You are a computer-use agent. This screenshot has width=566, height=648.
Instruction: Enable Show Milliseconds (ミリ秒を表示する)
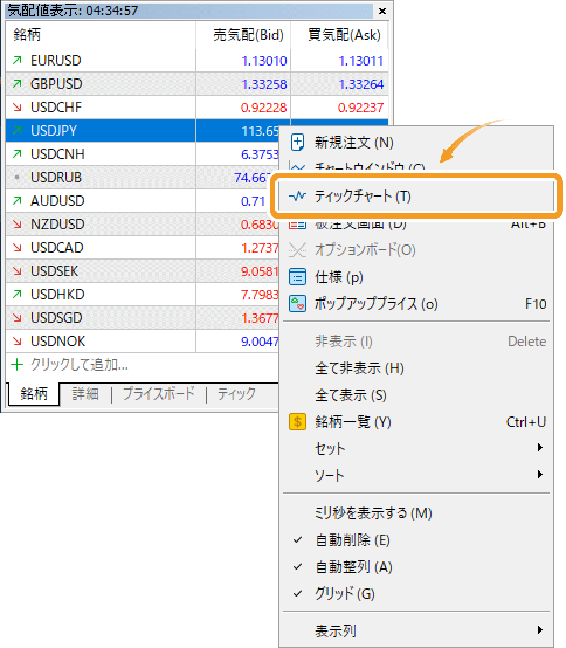pyautogui.click(x=416, y=513)
